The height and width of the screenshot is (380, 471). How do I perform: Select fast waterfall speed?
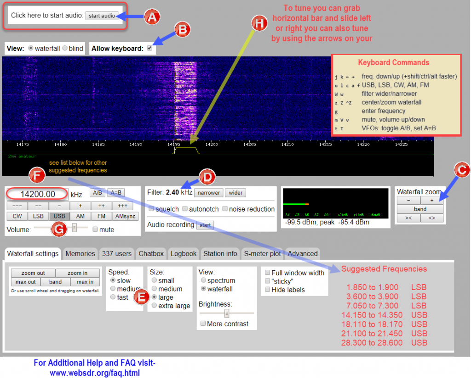pyautogui.click(x=113, y=297)
